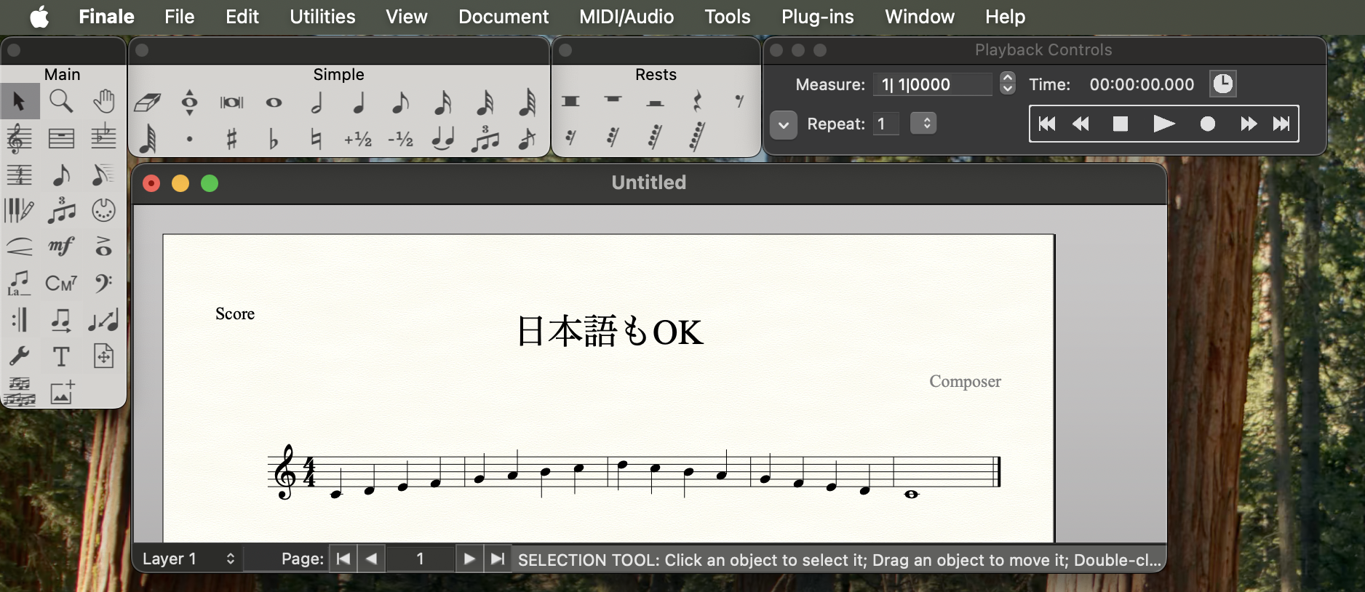Viewport: 1365px width, 592px height.
Task: Choose the quarter note duration
Action: point(359,103)
